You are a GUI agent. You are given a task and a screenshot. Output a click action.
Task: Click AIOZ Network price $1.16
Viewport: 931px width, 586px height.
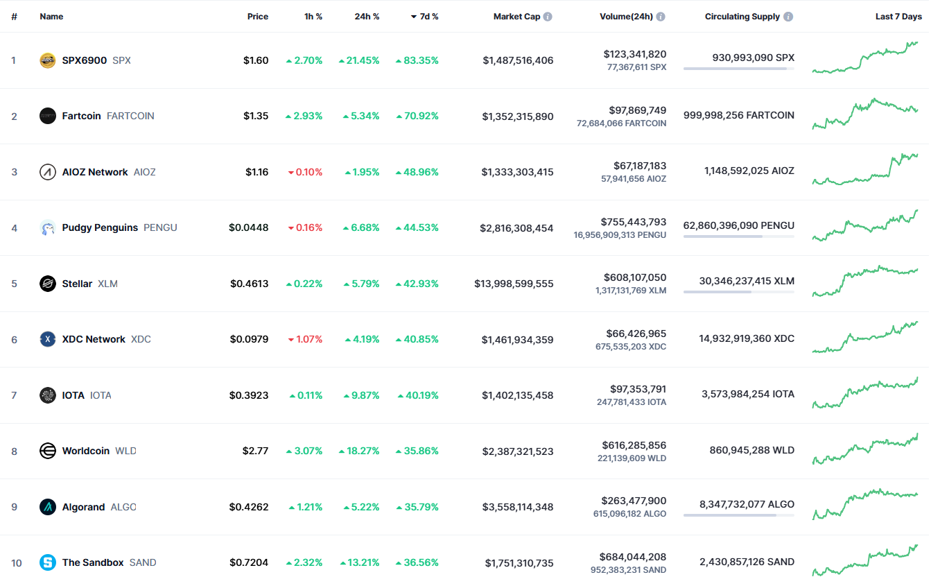(256, 172)
